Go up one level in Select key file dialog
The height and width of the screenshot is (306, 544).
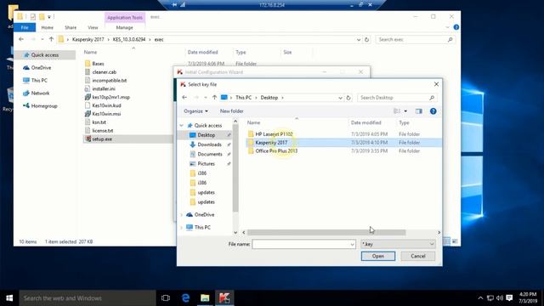tap(214, 98)
